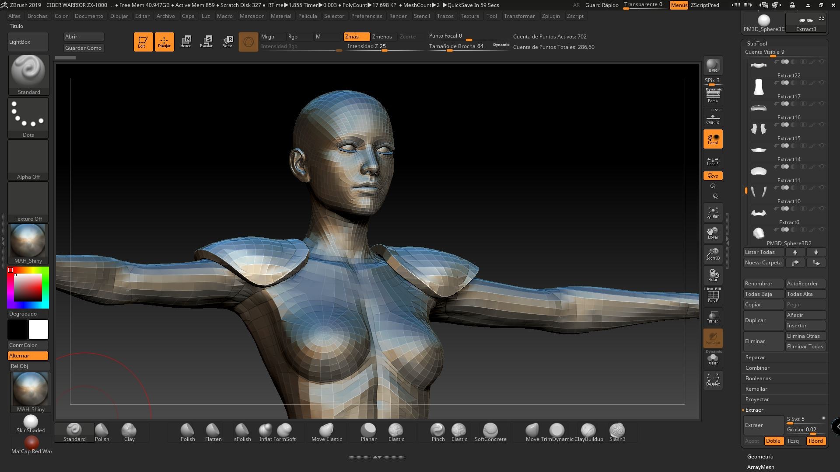The image size is (840, 472).
Task: Select the Escalar scale tool icon
Action: (206, 42)
